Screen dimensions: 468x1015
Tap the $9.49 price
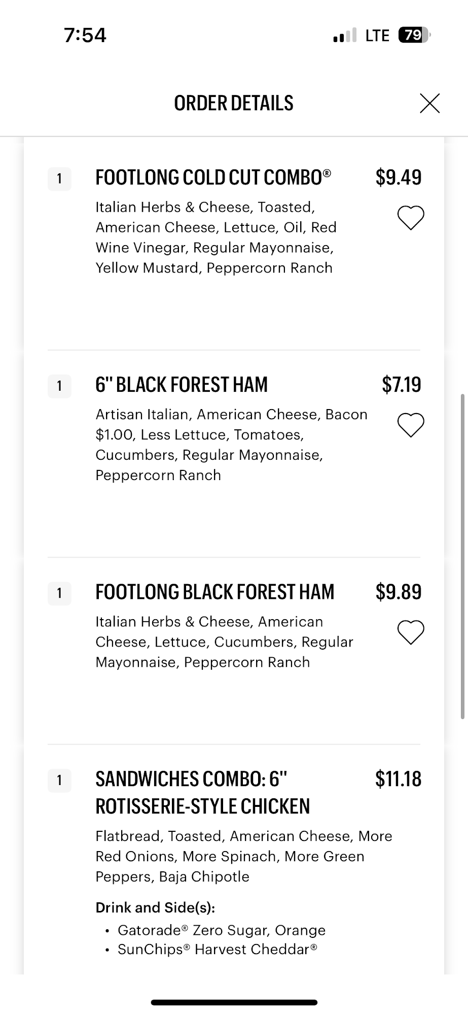point(399,178)
